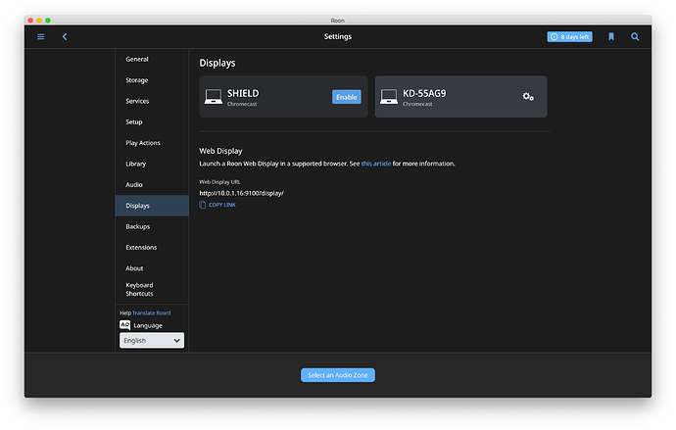
Task: Maximize the Roon window with green button
Action: pyautogui.click(x=48, y=21)
